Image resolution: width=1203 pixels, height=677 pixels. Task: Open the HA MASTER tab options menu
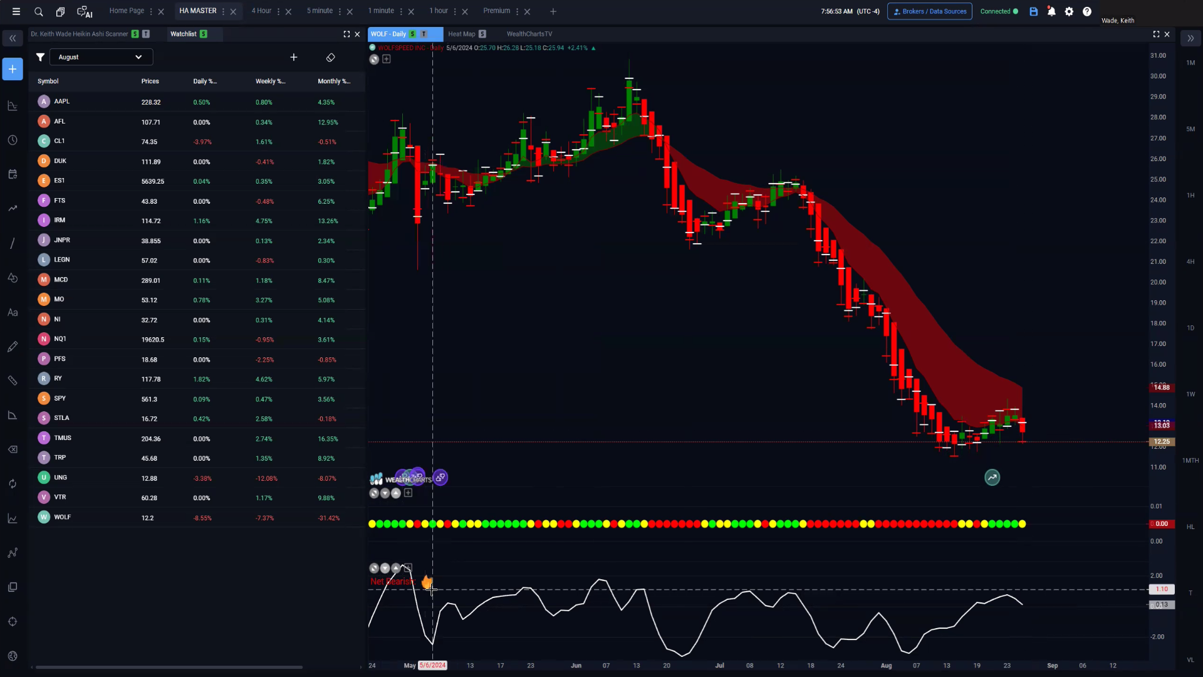point(223,11)
